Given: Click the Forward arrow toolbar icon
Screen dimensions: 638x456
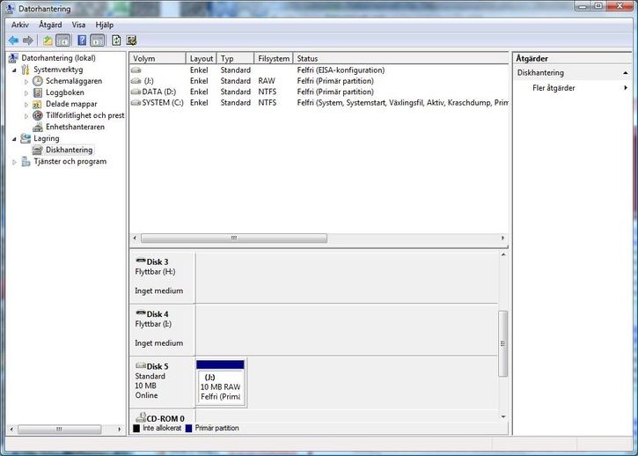Looking at the screenshot, I should coord(27,40).
